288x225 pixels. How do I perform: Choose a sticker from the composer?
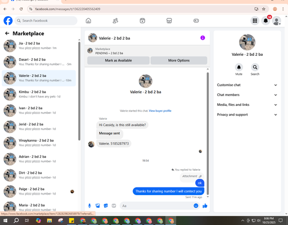(106, 206)
